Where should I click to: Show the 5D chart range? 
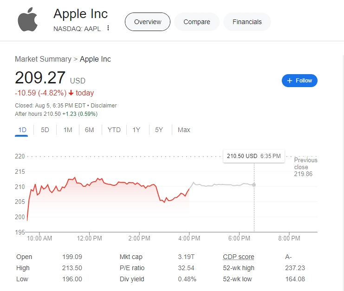(x=45, y=130)
